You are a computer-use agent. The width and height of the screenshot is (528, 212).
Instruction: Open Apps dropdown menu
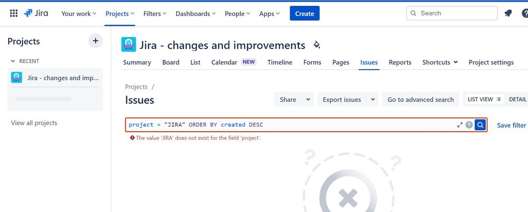pos(270,14)
